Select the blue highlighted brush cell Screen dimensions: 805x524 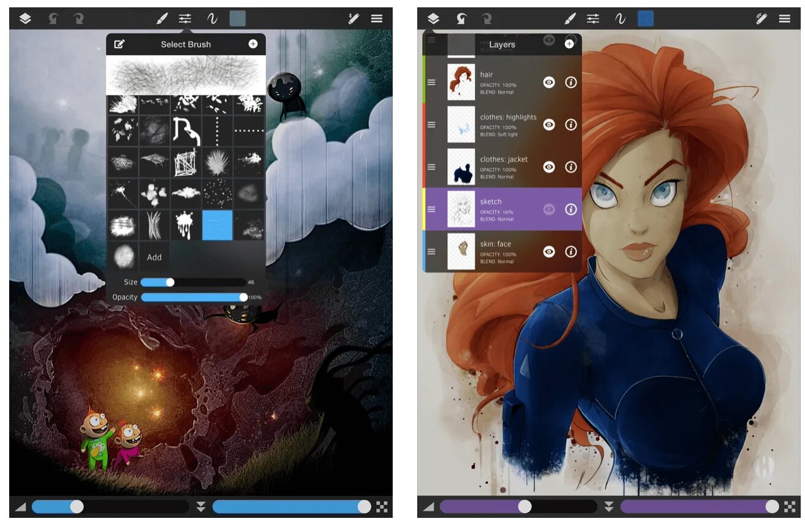click(217, 225)
